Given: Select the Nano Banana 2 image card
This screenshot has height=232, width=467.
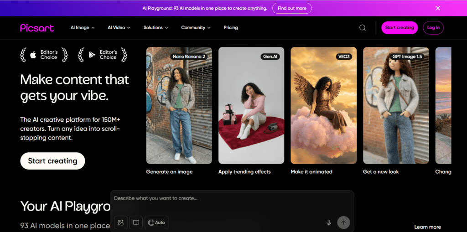Looking at the screenshot, I should [179, 106].
